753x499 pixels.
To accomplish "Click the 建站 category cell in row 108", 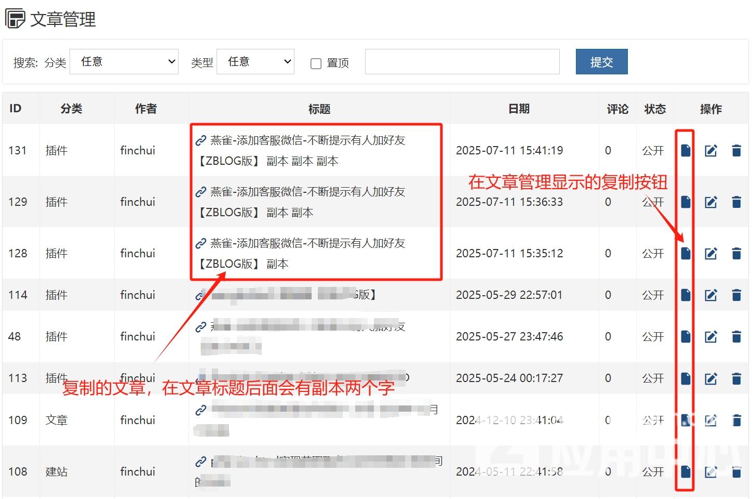I will tap(57, 471).
